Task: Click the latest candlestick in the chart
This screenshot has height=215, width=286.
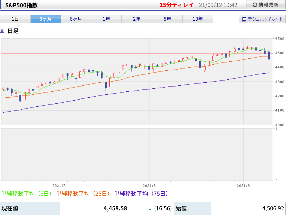Action: tap(269, 55)
